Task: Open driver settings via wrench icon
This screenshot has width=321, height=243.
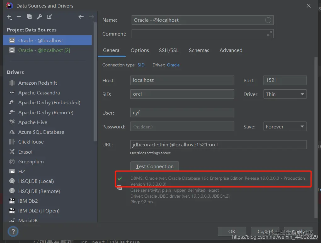Action: pyautogui.click(x=39, y=17)
